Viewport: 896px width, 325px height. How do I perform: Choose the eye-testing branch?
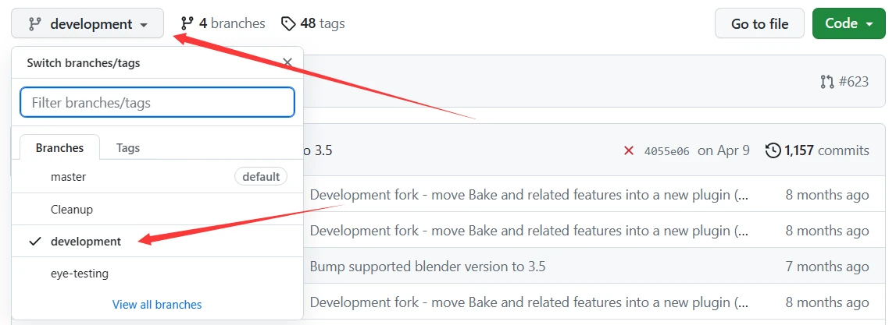80,274
